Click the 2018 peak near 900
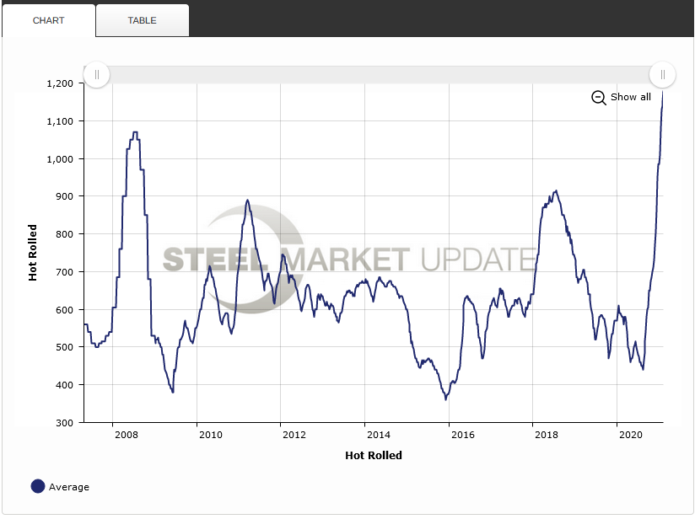 click(554, 191)
